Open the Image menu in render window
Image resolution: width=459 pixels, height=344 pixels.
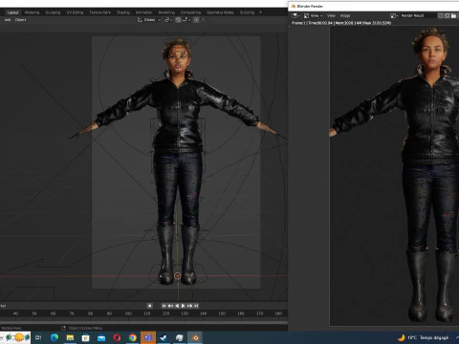[345, 15]
